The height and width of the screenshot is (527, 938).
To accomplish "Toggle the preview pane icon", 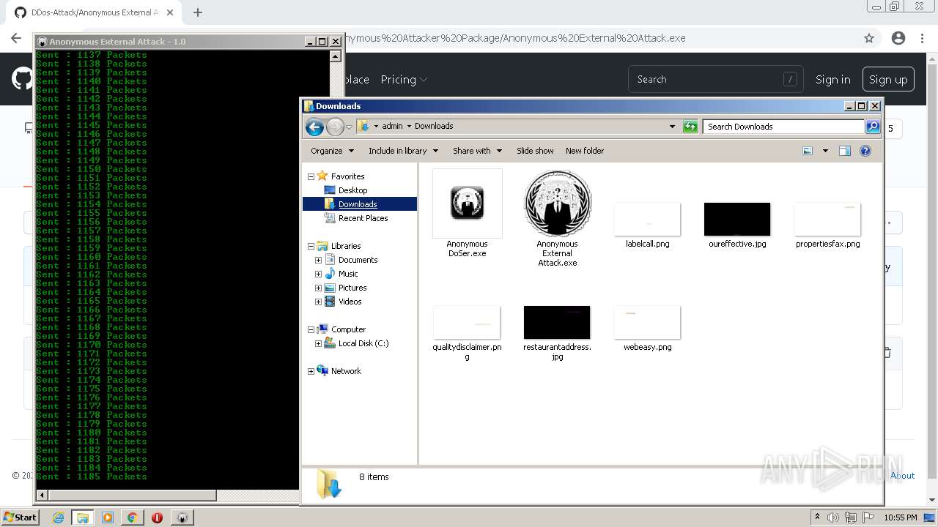I will click(x=845, y=151).
